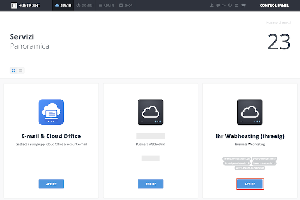
Task: Switch to the Shop tab
Action: pos(126,6)
